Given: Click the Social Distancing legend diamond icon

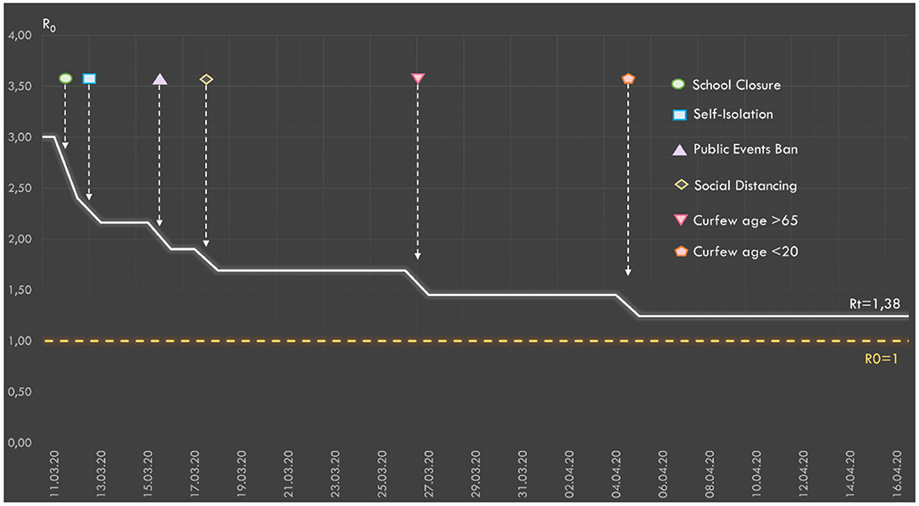Looking at the screenshot, I should 681,185.
